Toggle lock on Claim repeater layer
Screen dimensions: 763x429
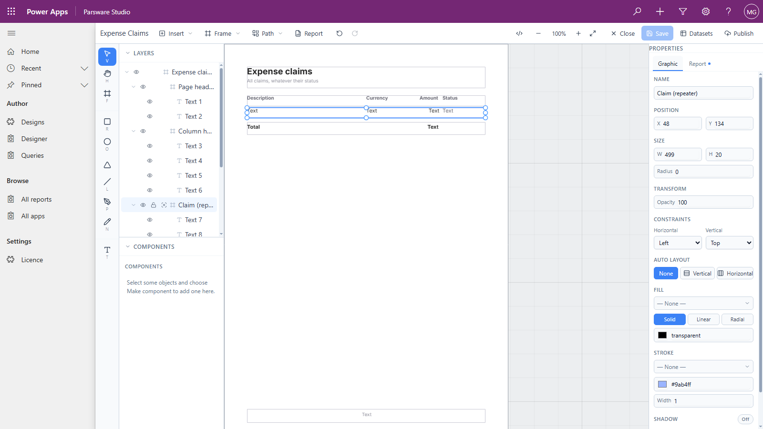tap(154, 205)
